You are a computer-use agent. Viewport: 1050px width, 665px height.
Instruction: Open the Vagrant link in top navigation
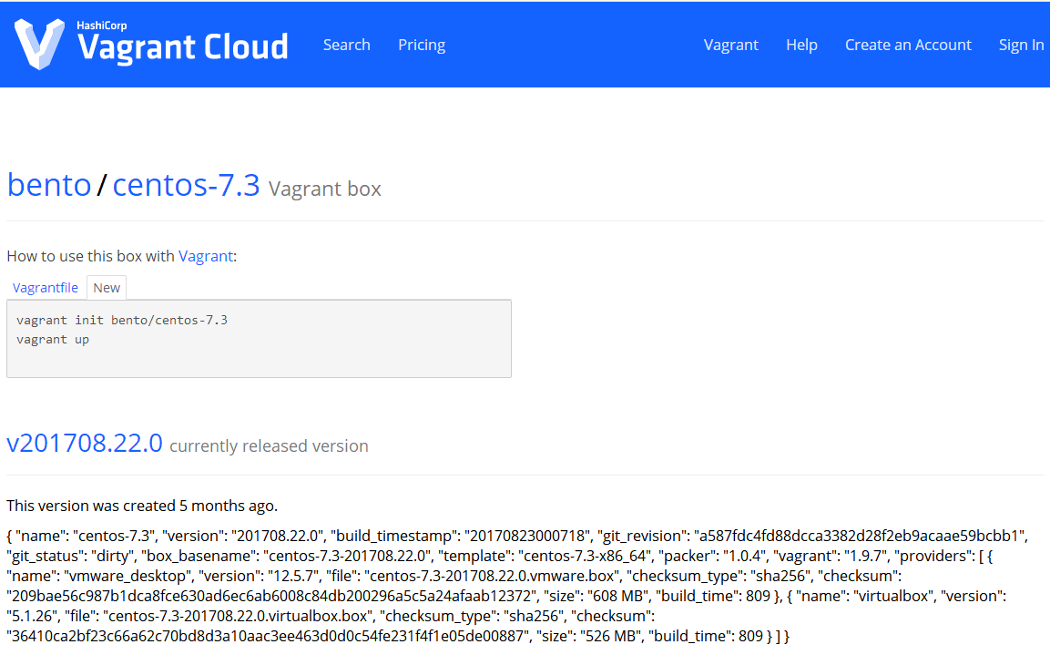730,45
